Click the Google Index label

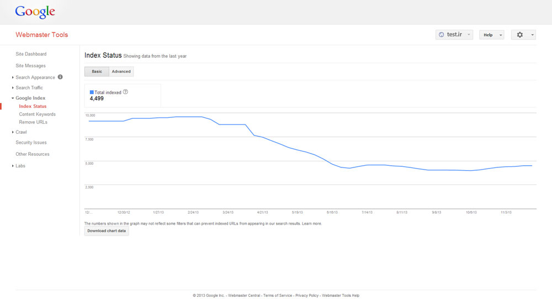click(30, 98)
